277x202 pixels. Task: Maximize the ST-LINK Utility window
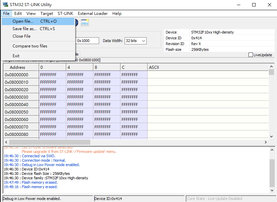tap(254, 5)
